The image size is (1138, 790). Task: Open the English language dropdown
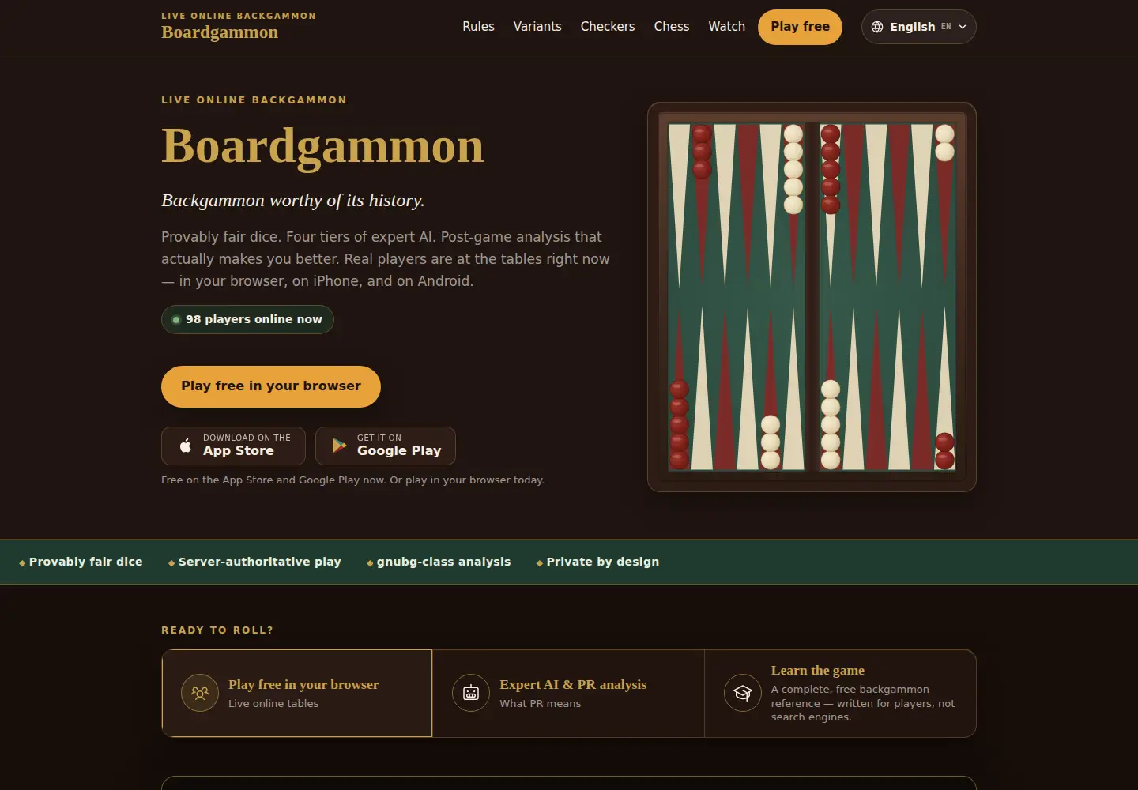click(919, 27)
